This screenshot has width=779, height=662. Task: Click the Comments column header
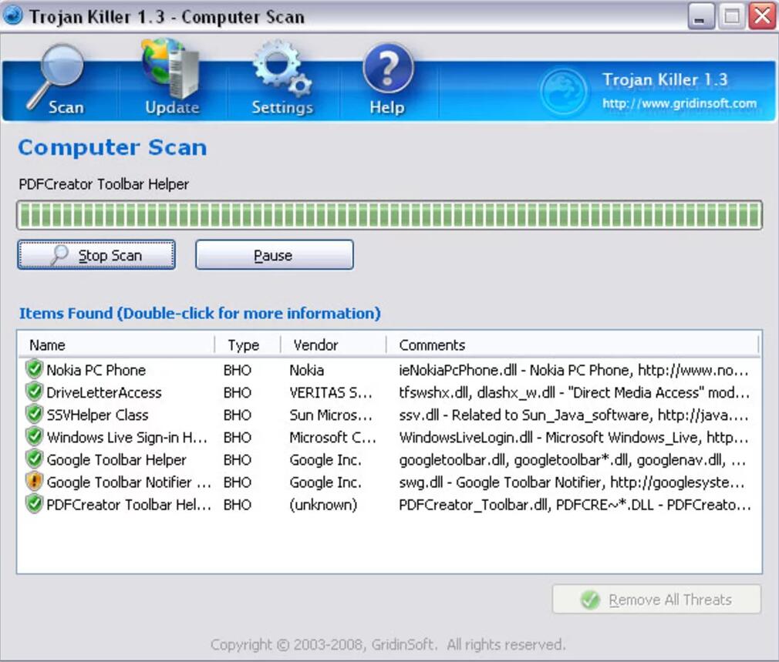pyautogui.click(x=571, y=344)
